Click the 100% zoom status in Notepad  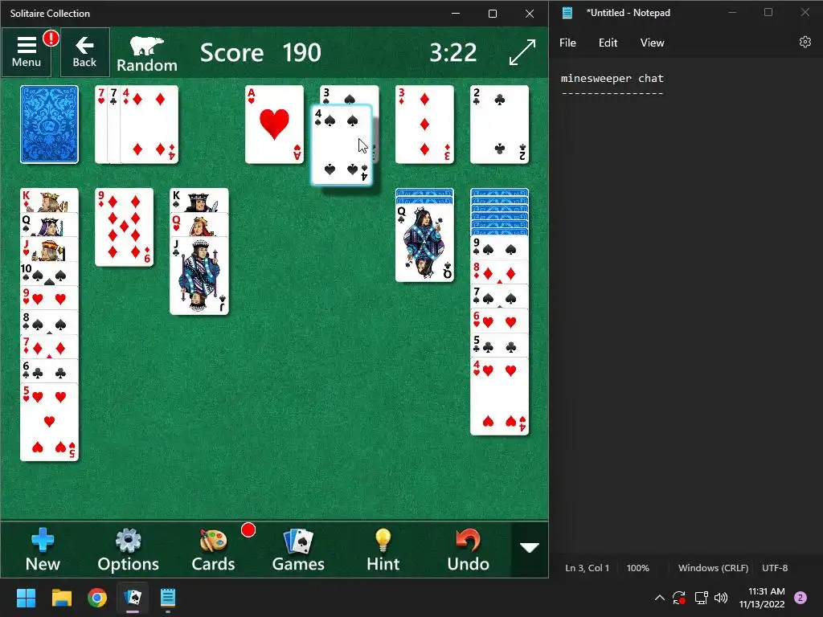click(637, 568)
